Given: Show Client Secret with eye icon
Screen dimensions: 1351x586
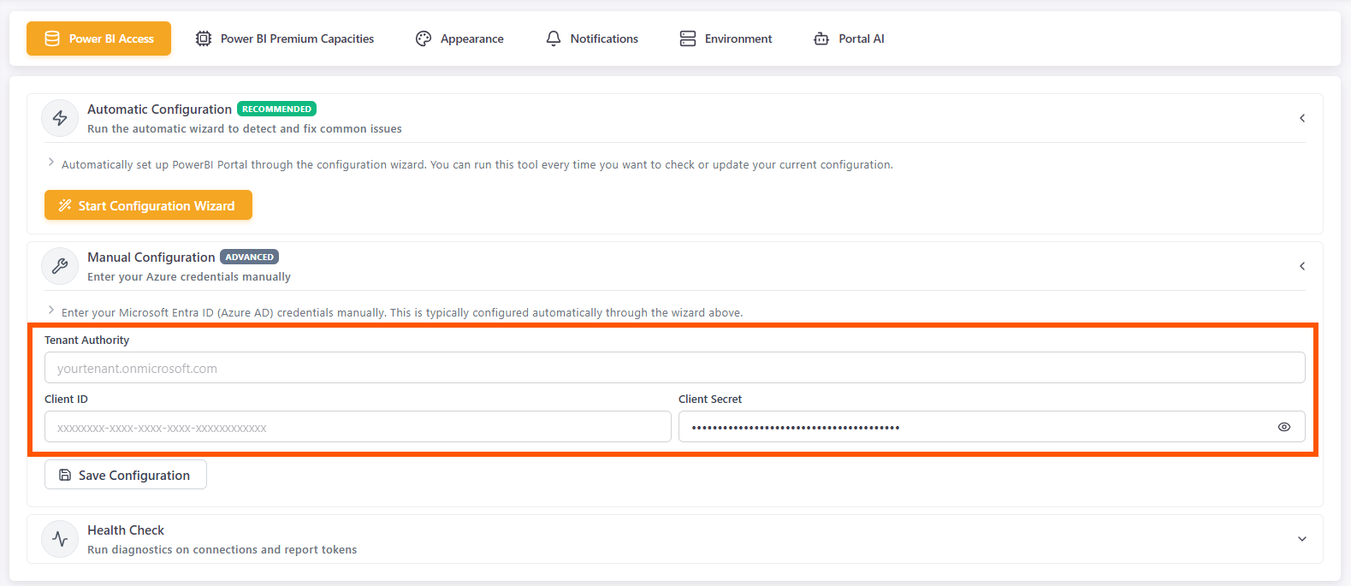Looking at the screenshot, I should 1283,427.
